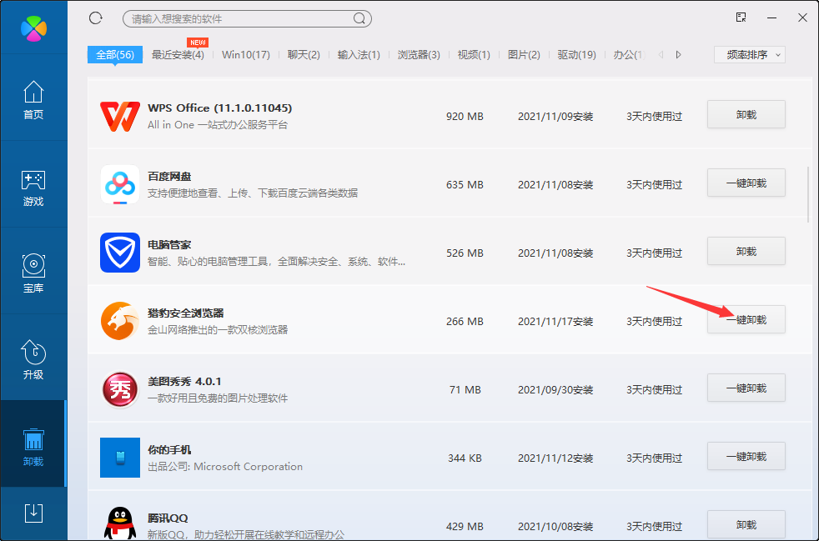The width and height of the screenshot is (819, 541).
Task: Click the 920 MB size value
Action: coord(465,117)
